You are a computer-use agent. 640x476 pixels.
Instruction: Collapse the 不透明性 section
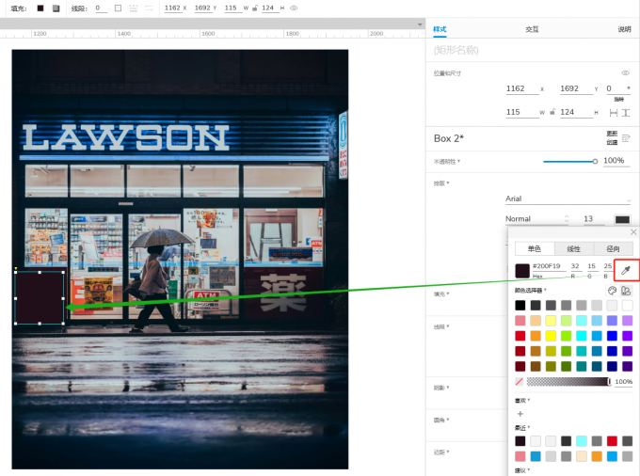tap(446, 162)
